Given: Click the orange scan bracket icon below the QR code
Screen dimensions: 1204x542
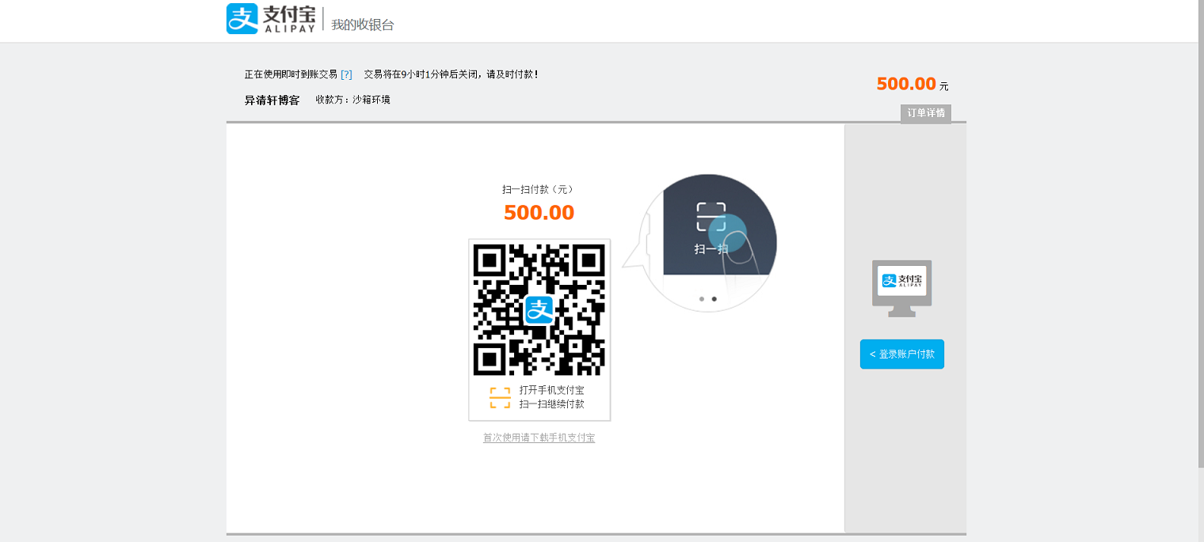Looking at the screenshot, I should [x=500, y=398].
